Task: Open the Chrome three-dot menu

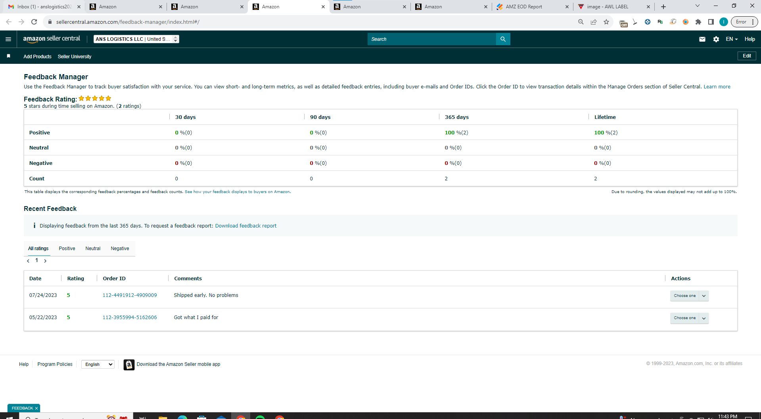Action: (753, 22)
